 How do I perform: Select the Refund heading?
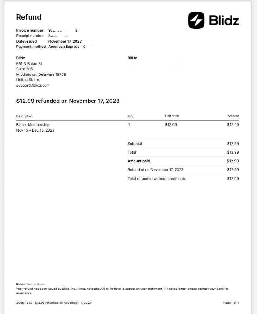(29, 17)
